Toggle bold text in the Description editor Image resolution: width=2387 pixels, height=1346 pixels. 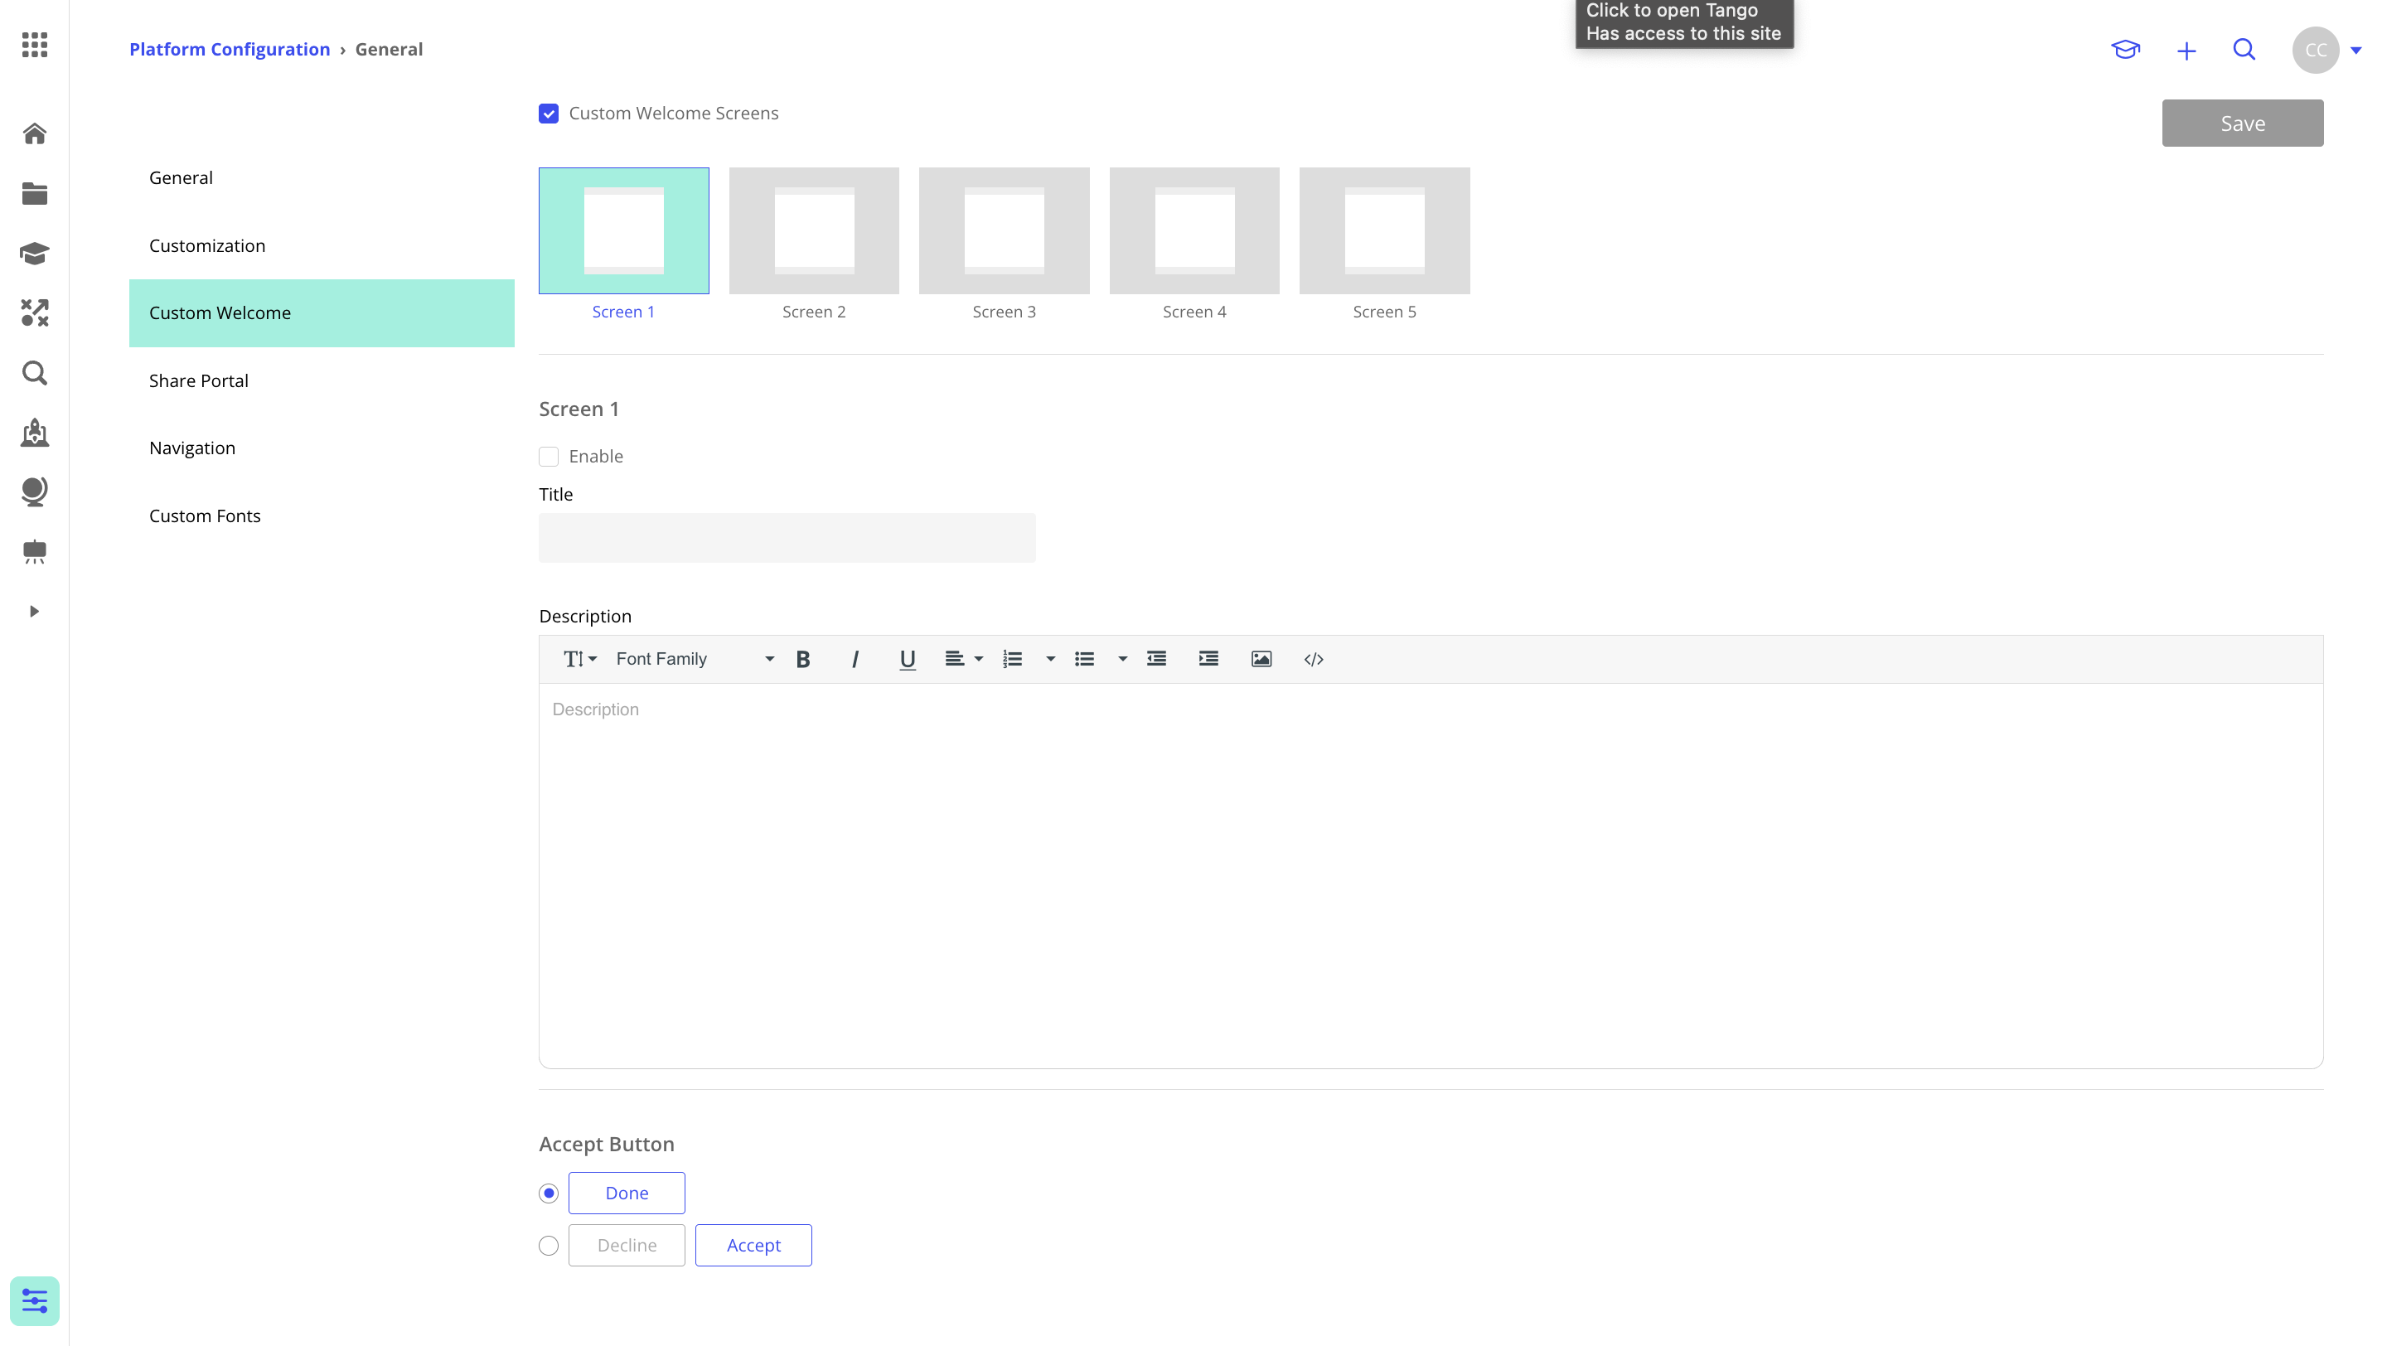point(802,659)
